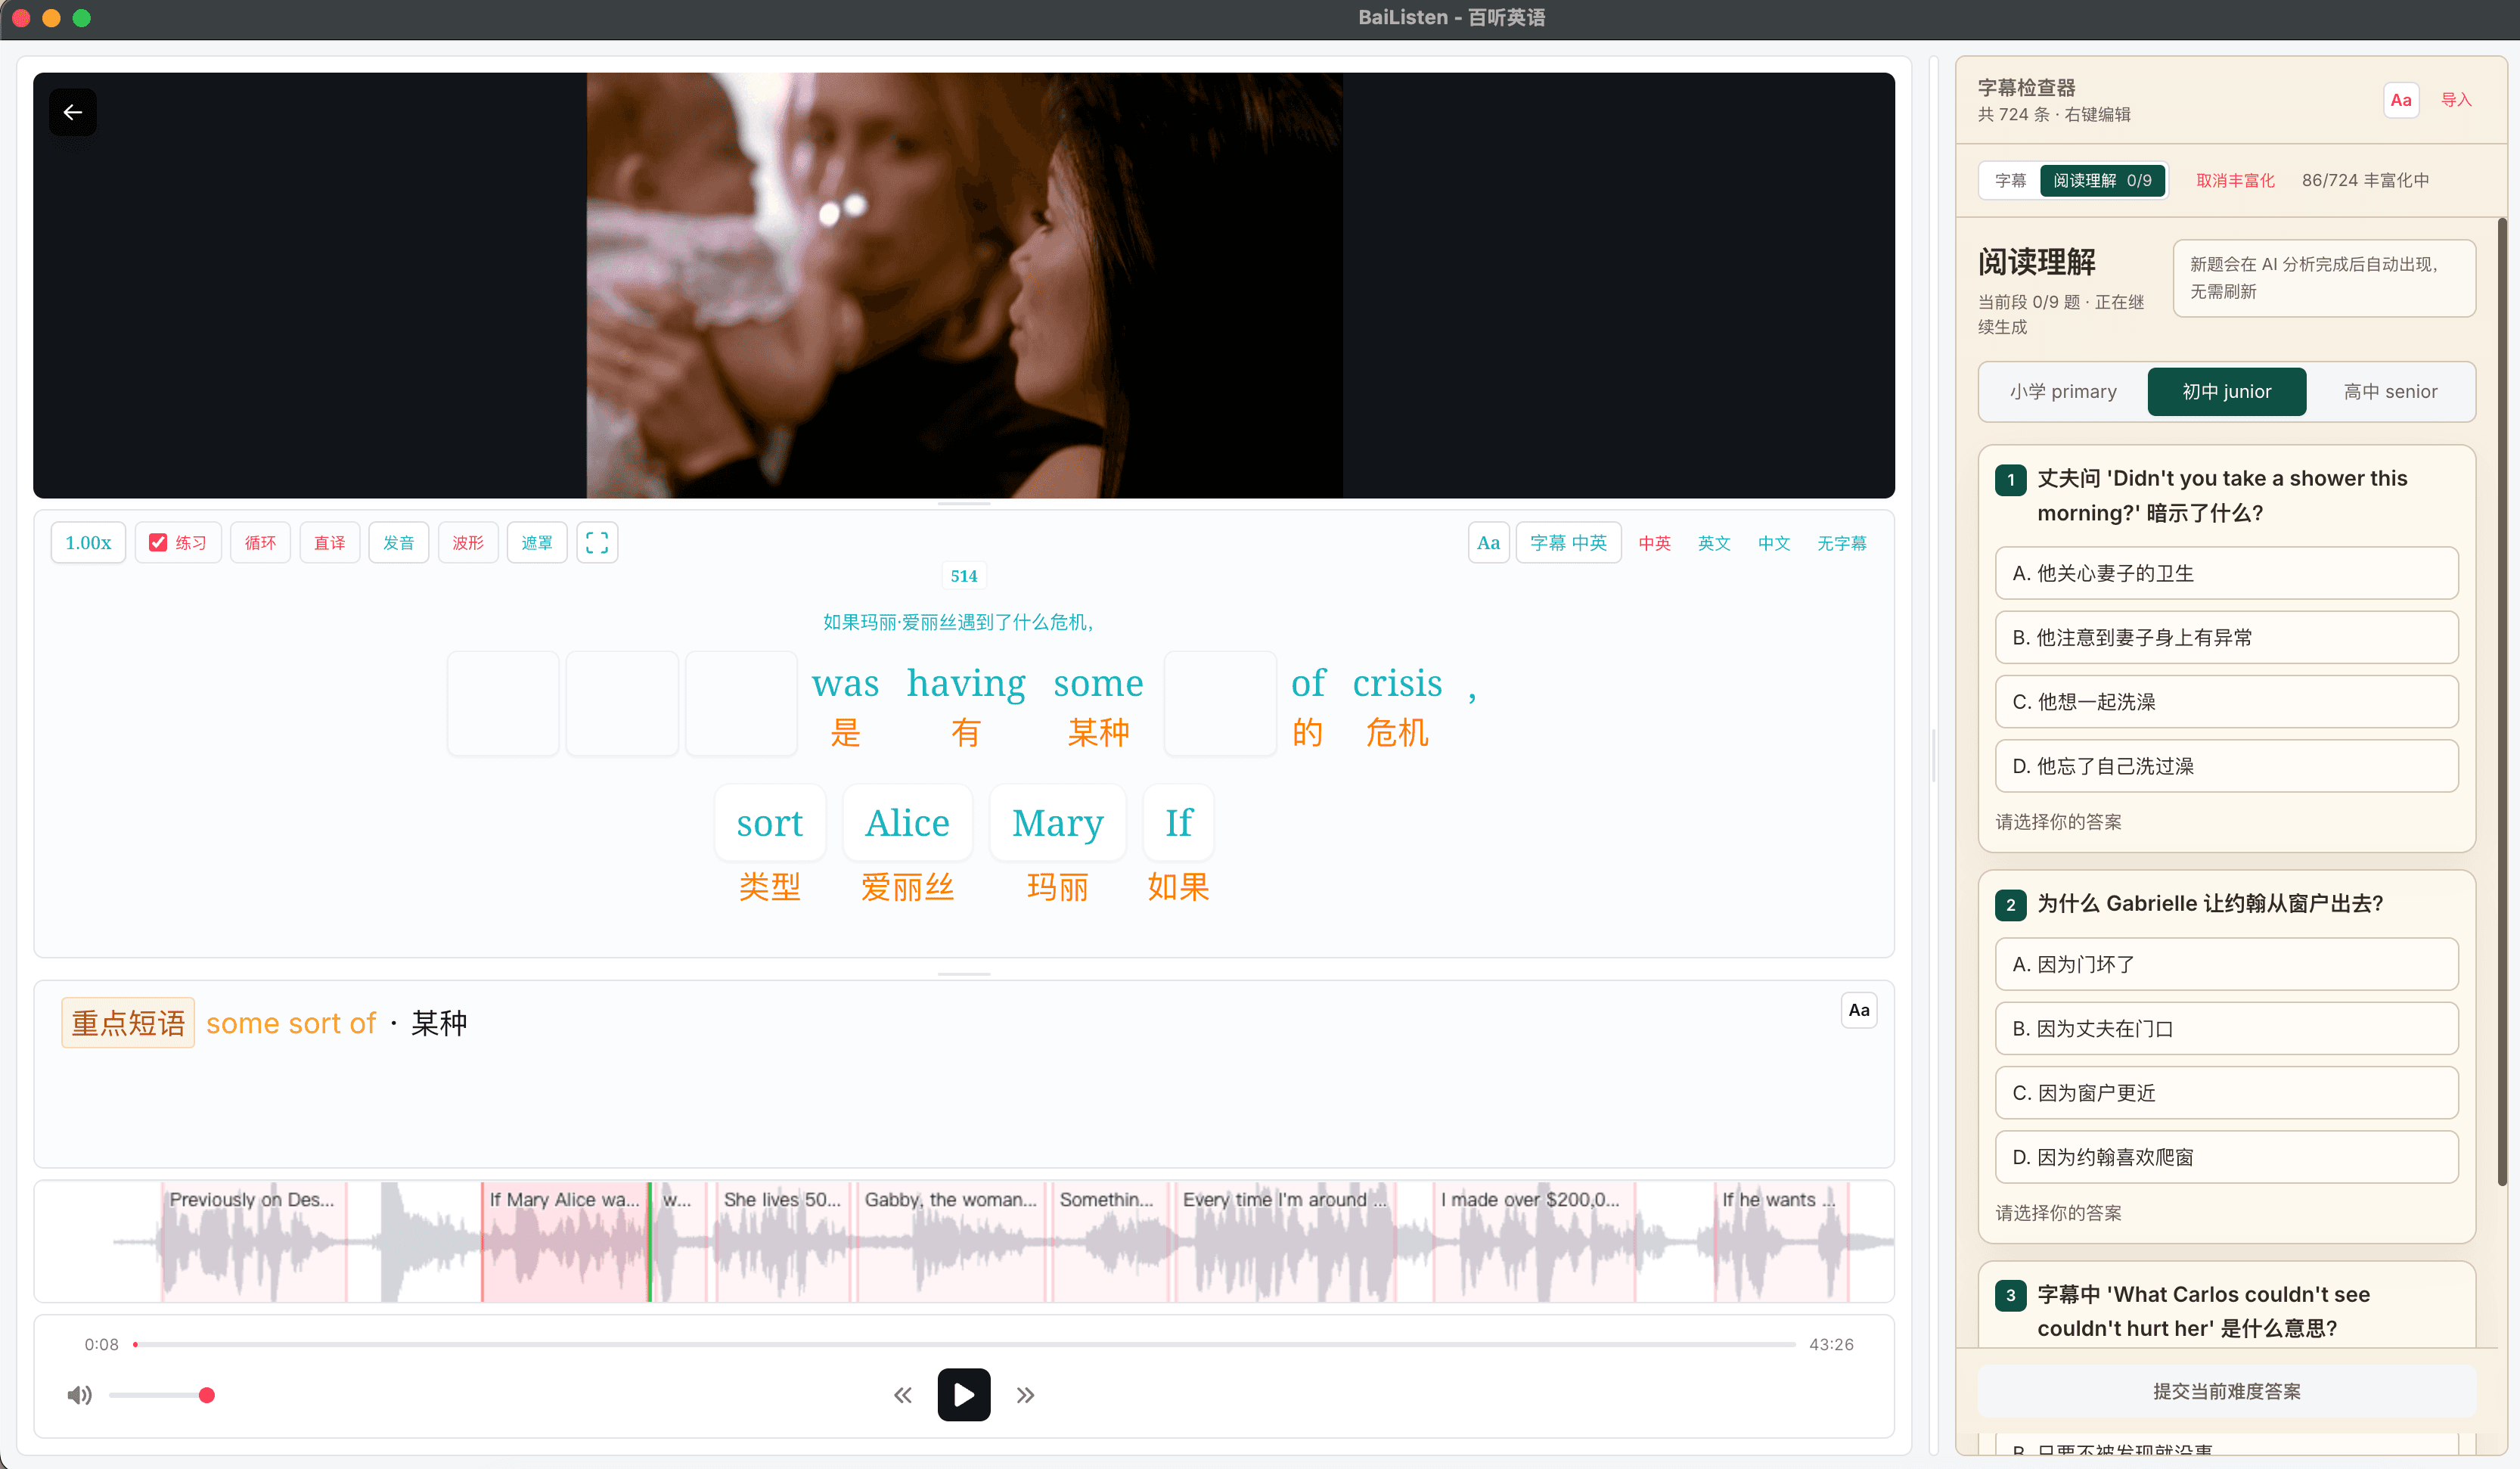The width and height of the screenshot is (2520, 1469).
Task: Skip to the next subtitle with forward arrows
Action: click(x=1025, y=1395)
